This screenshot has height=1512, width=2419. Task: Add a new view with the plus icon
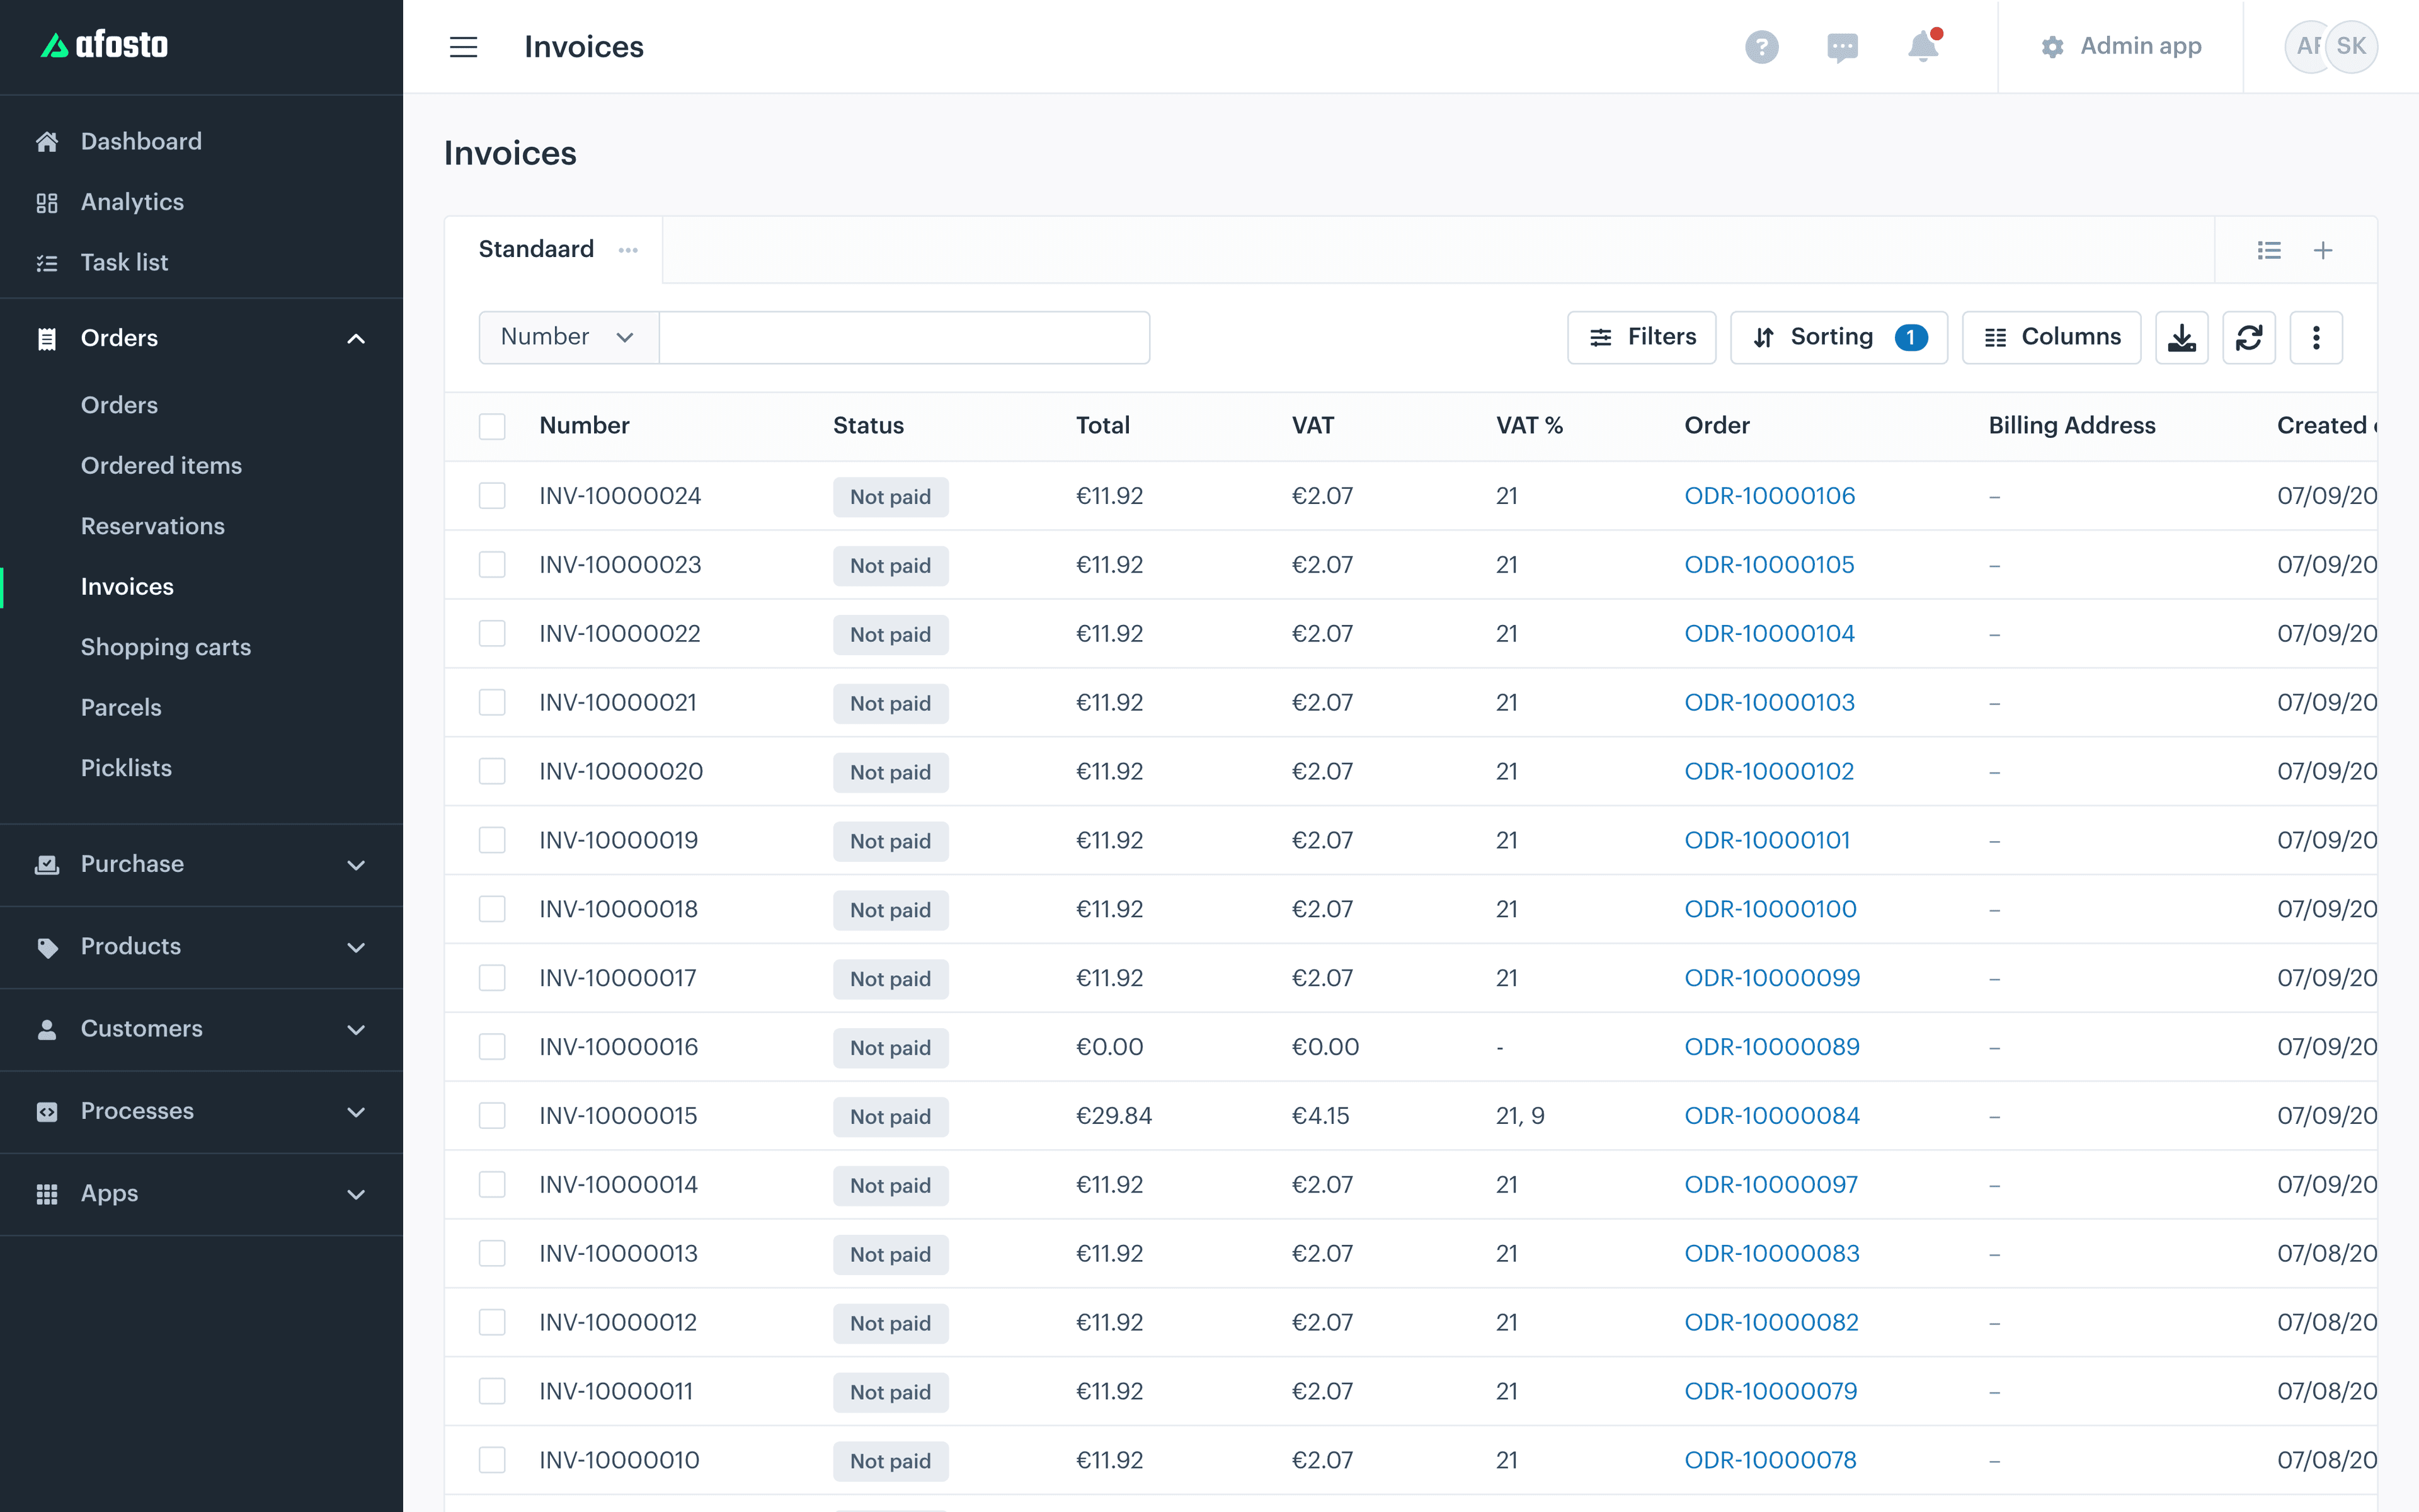[x=2323, y=250]
